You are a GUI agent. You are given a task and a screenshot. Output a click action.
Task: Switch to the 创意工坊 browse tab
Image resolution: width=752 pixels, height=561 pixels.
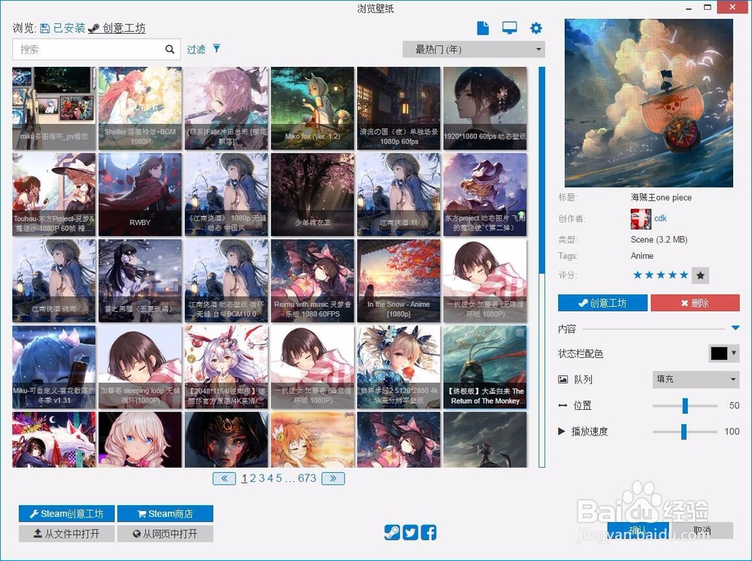pos(117,29)
